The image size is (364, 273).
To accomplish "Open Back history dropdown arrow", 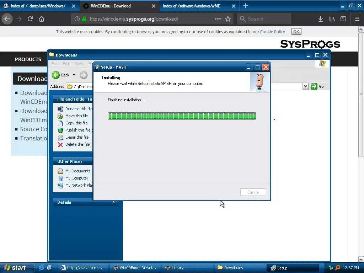I will [x=74, y=75].
